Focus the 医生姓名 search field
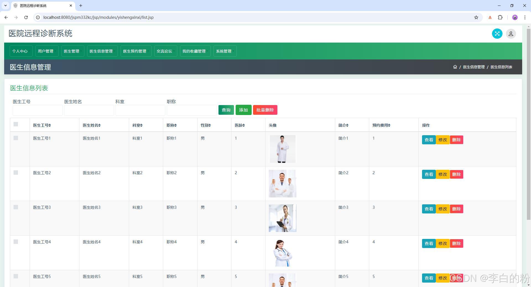Viewport: 531px width, 287px height. pos(89,110)
